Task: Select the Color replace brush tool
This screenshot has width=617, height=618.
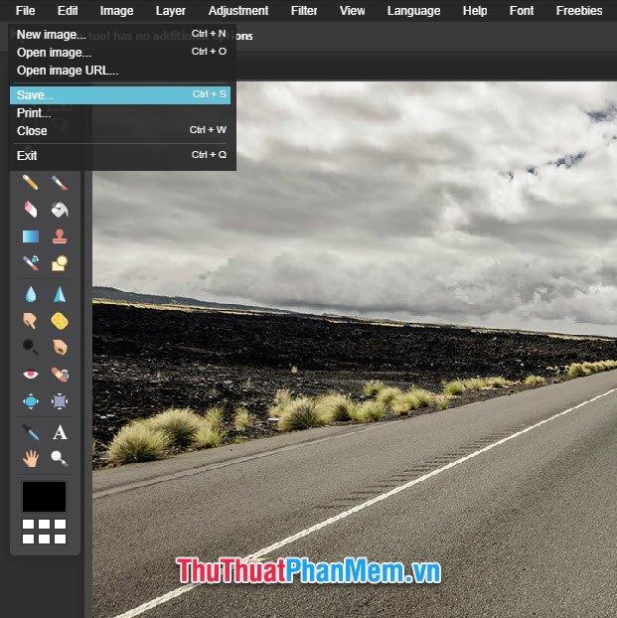Action: (x=31, y=263)
